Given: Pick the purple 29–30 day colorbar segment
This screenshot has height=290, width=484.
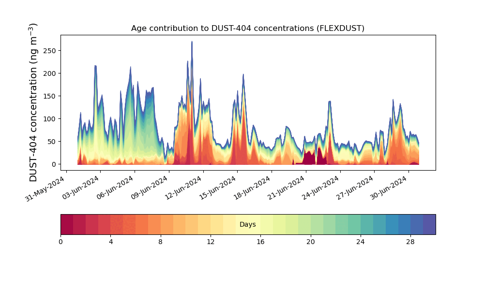Looking at the screenshot, I should [429, 224].
